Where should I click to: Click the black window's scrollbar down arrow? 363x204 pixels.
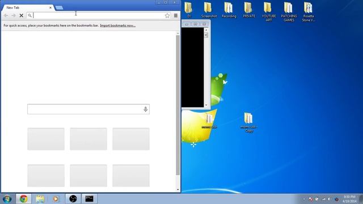pyautogui.click(x=206, y=105)
